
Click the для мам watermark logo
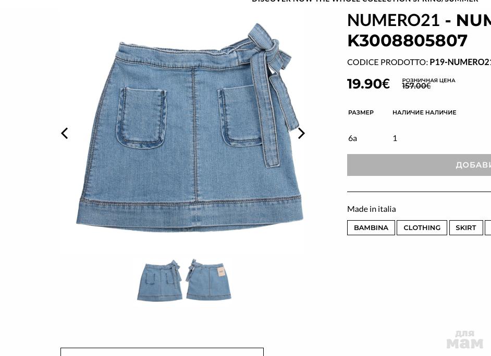coord(465,339)
